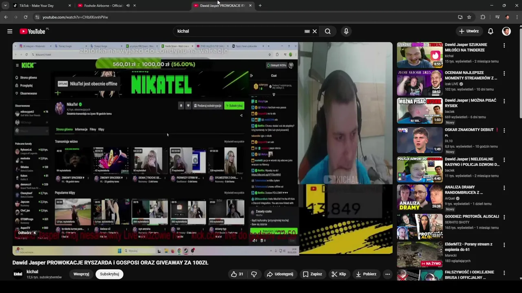The width and height of the screenshot is (522, 293).
Task: Open options for ElderMT2 stream
Action: tap(504, 245)
